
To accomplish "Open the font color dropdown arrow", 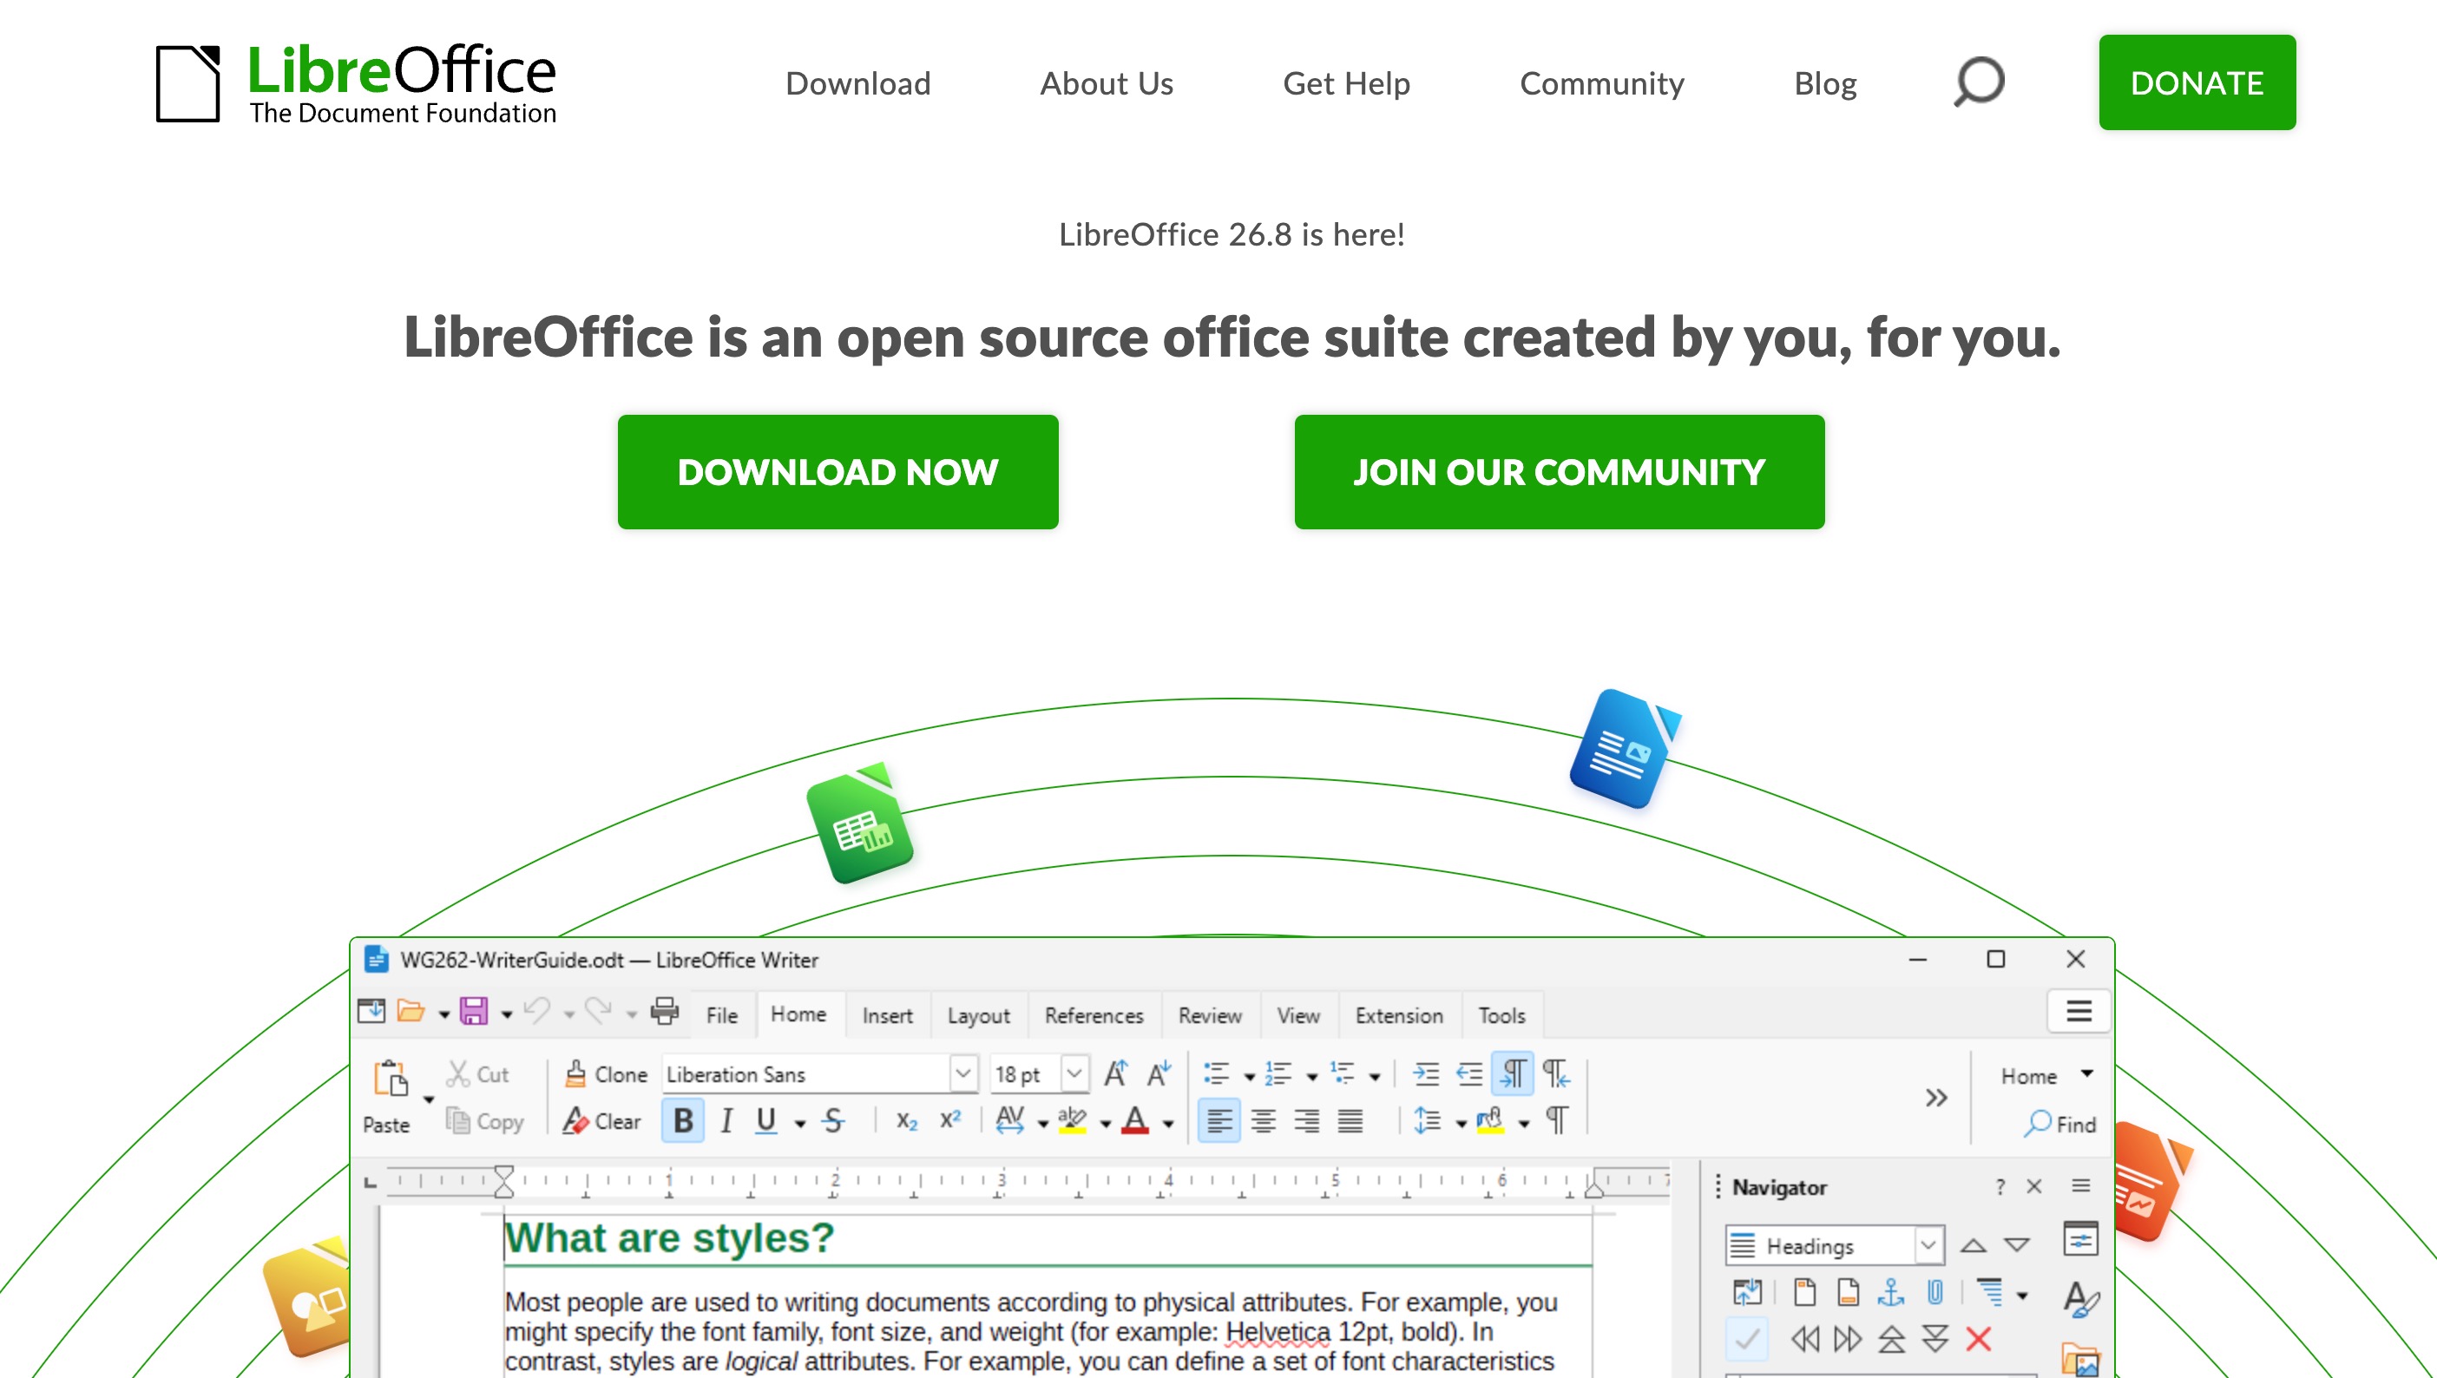I will click(1168, 1125).
